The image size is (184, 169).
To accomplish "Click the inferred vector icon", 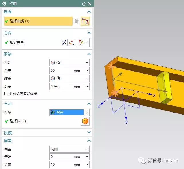I will pos(81,42).
